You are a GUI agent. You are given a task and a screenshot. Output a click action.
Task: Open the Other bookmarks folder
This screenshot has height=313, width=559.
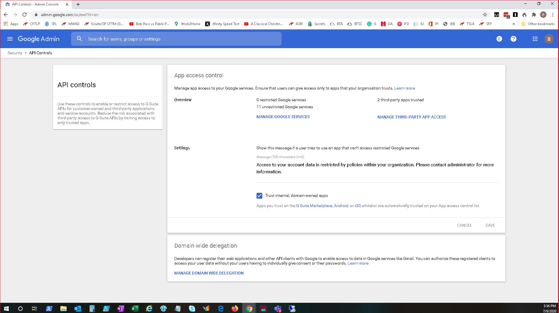pyautogui.click(x=538, y=24)
